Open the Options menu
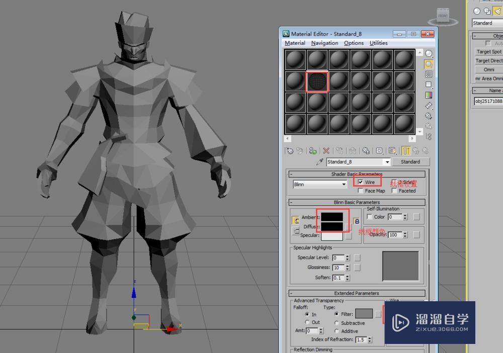Screen dimensions: 503x353 tap(354, 43)
